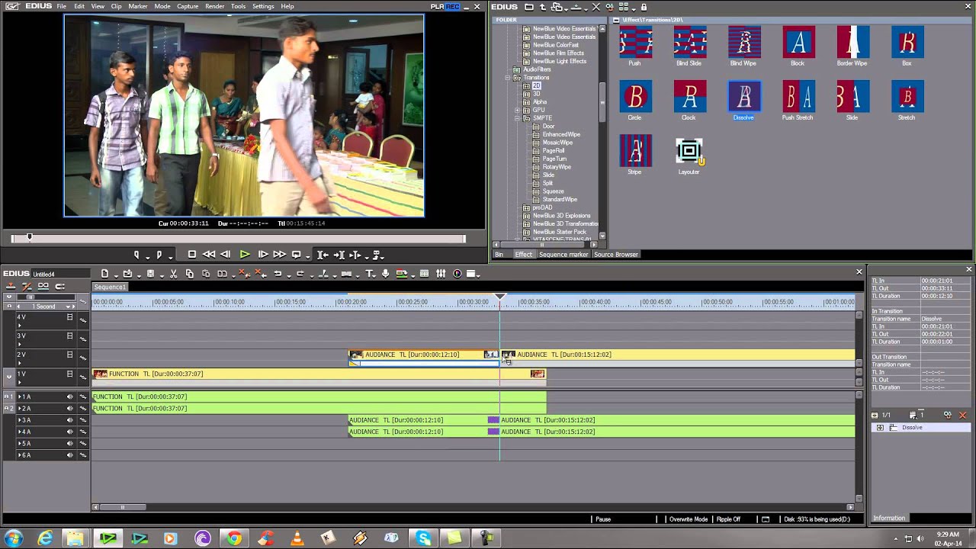Select the Dissolve transition thumbnail

tap(744, 98)
